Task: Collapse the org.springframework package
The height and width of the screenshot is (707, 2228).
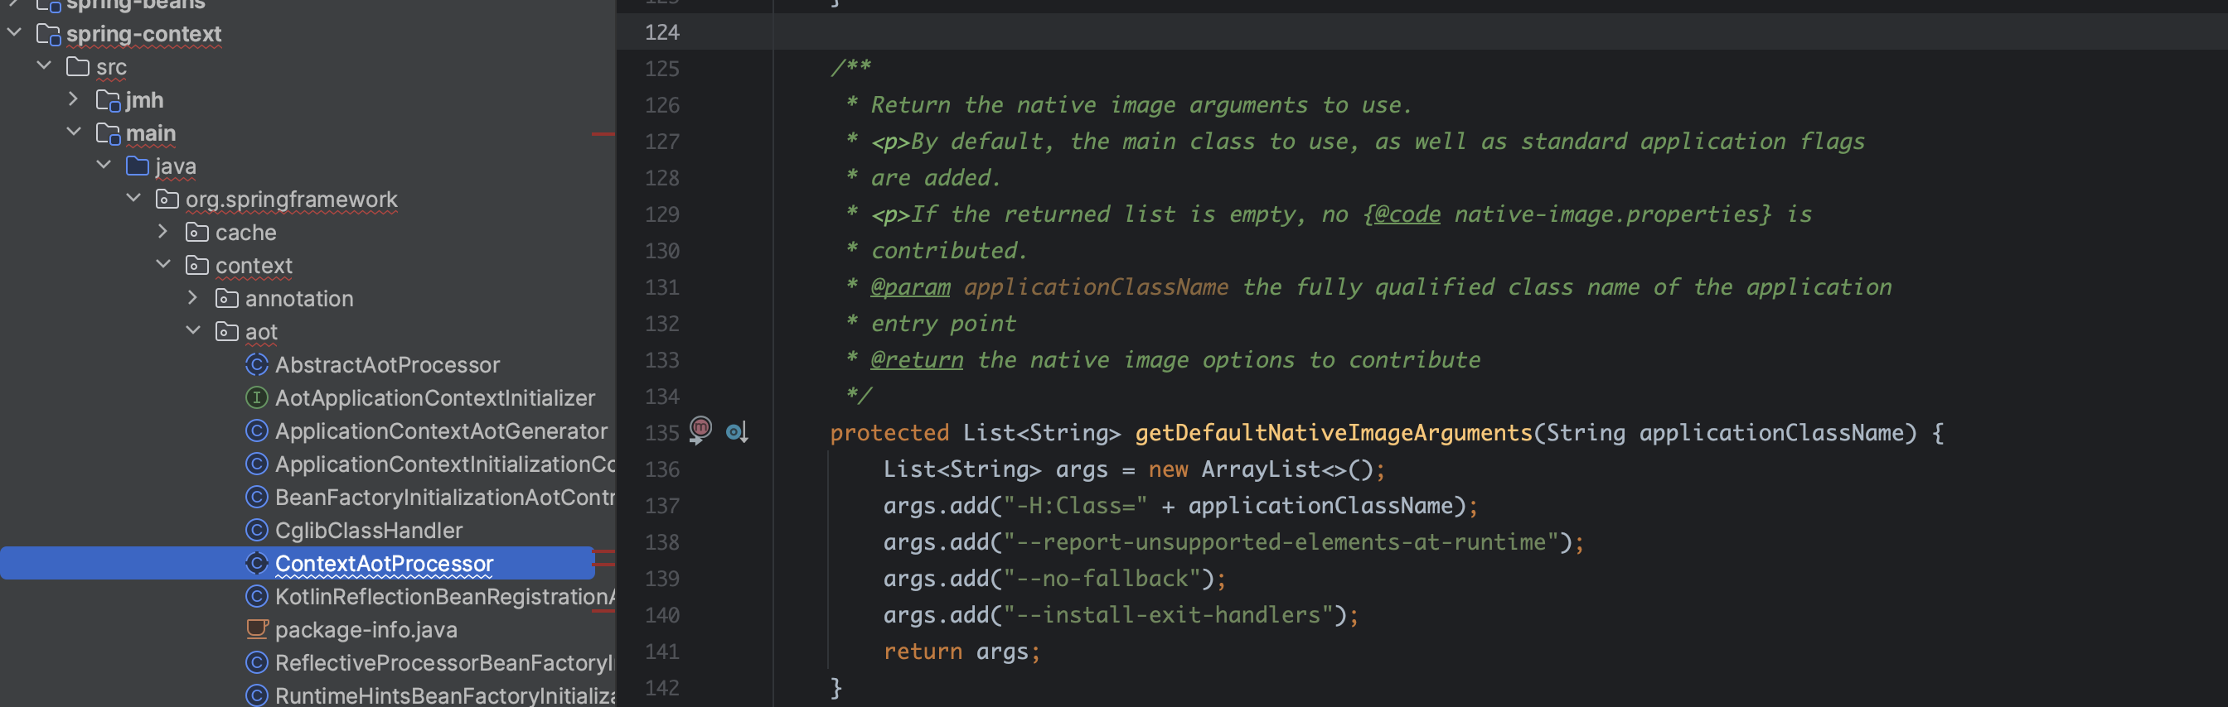Action: pyautogui.click(x=133, y=199)
